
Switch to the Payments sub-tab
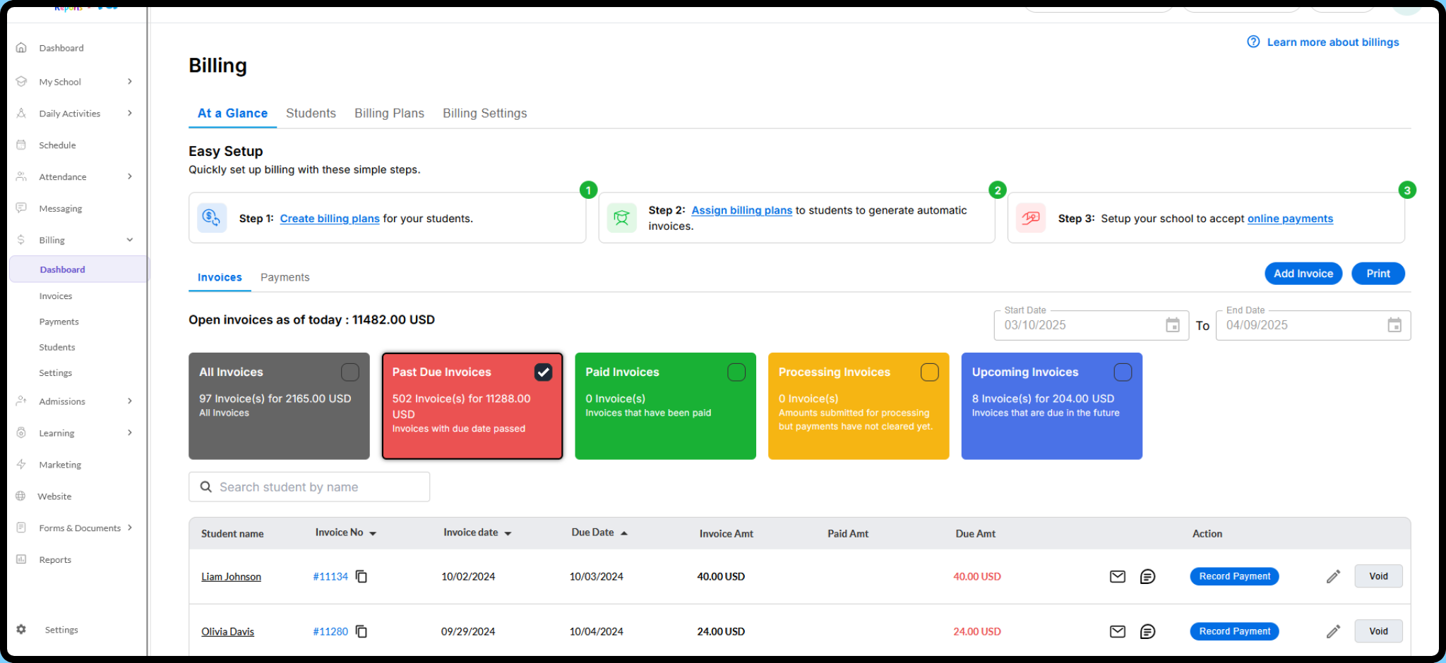285,277
